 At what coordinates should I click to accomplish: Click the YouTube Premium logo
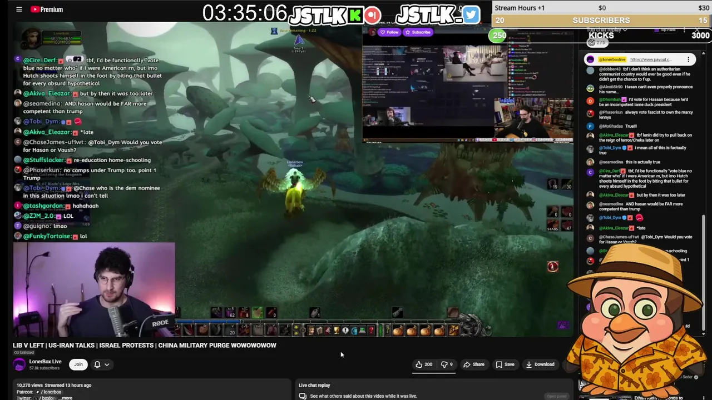(47, 9)
